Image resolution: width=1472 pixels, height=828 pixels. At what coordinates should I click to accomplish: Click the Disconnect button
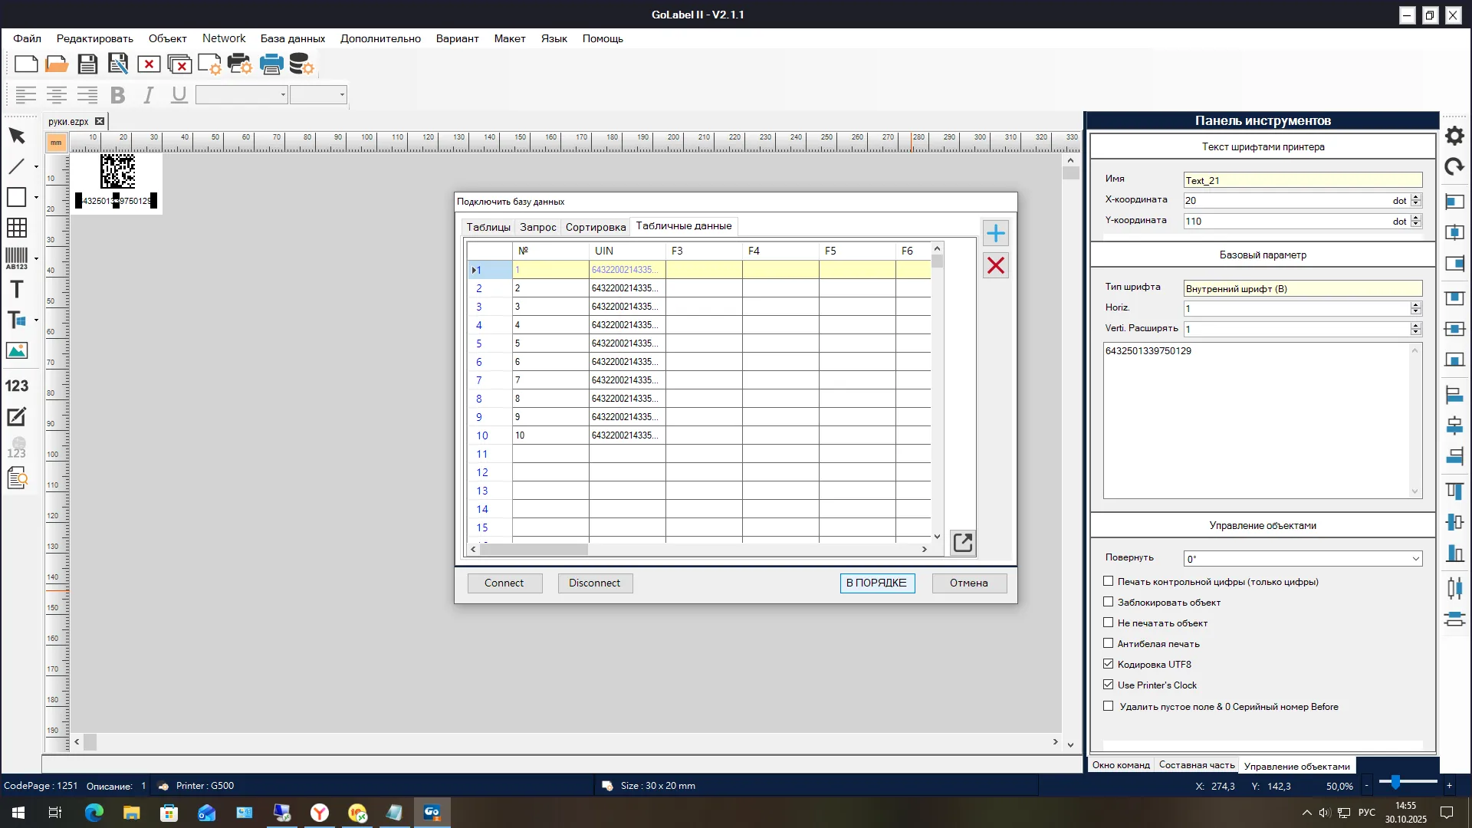[594, 583]
